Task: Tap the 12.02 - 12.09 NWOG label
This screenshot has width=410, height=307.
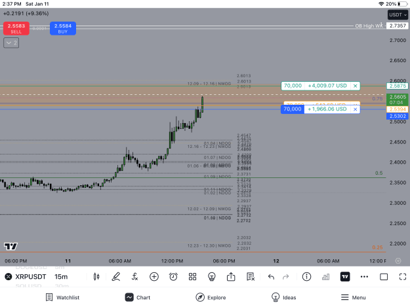Action: [209, 209]
